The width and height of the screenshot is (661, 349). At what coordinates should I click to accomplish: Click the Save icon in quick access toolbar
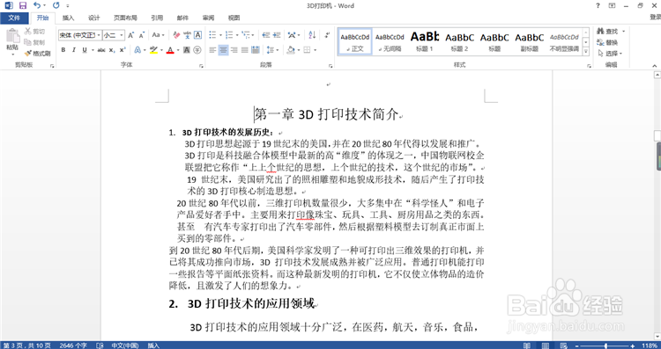[x=23, y=6]
